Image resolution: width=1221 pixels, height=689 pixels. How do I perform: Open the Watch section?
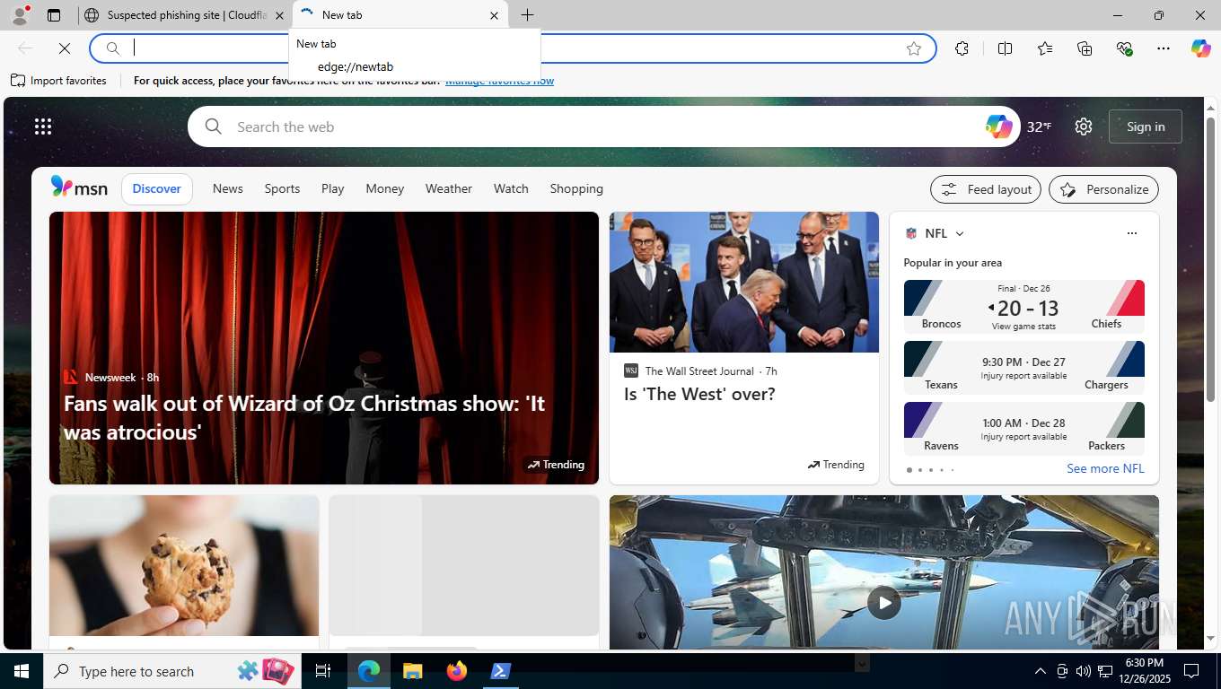(x=511, y=188)
